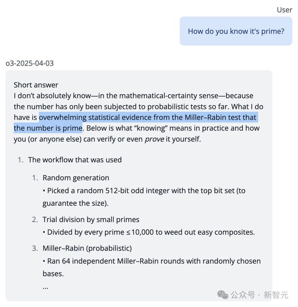Screen dimensions: 298x307
Task: Click the "guarantee the size" line of text
Action: pyautogui.click(x=75, y=203)
